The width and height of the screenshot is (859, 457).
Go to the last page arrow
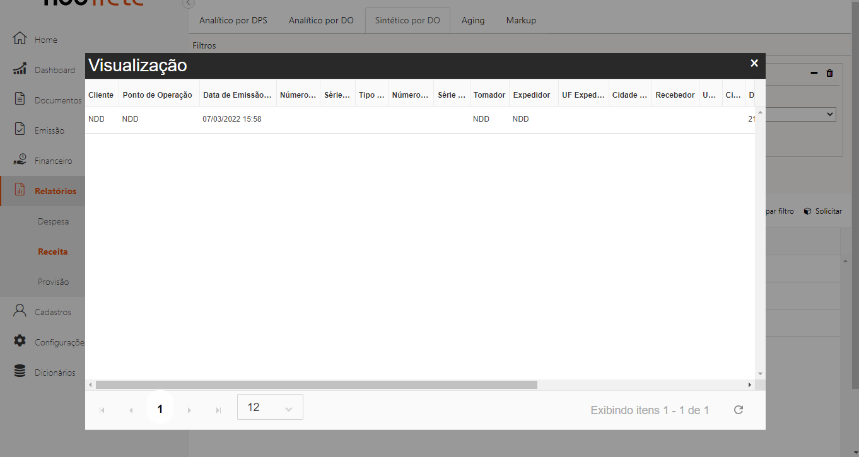[218, 410]
